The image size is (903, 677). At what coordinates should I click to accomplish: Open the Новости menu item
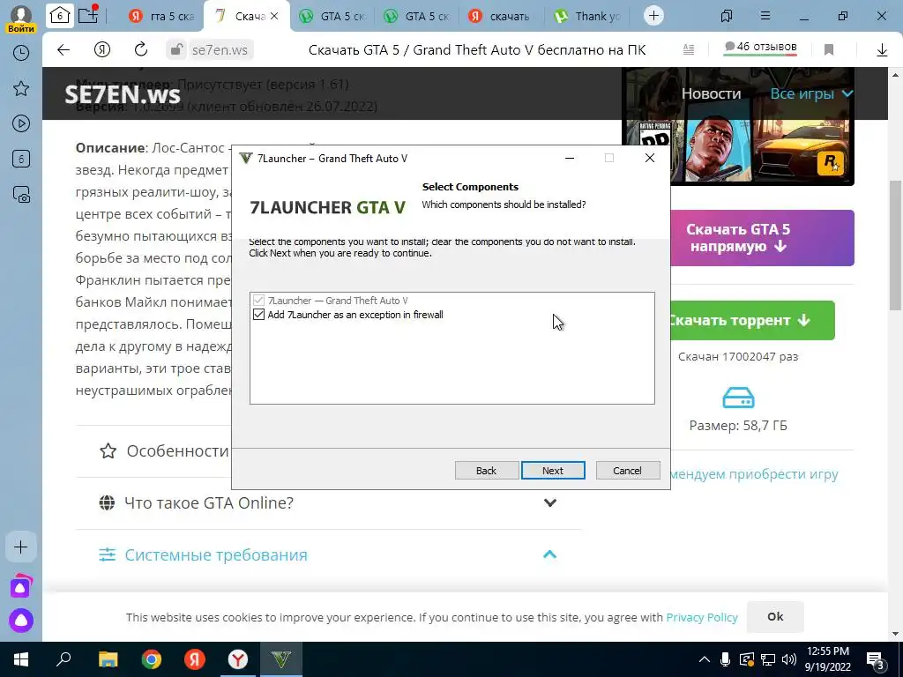(x=712, y=93)
